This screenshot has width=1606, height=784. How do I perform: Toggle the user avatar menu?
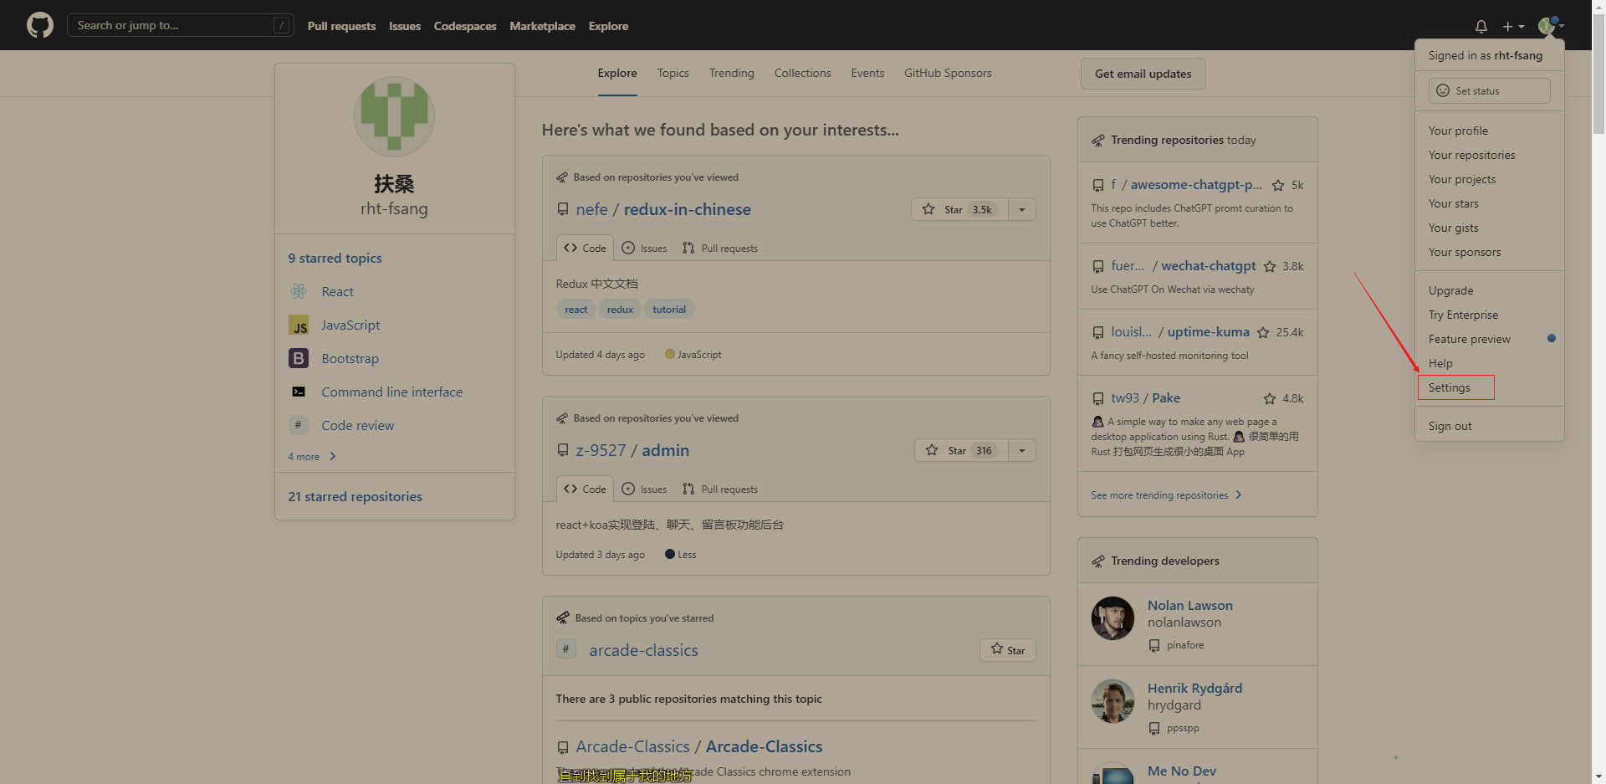tap(1551, 26)
